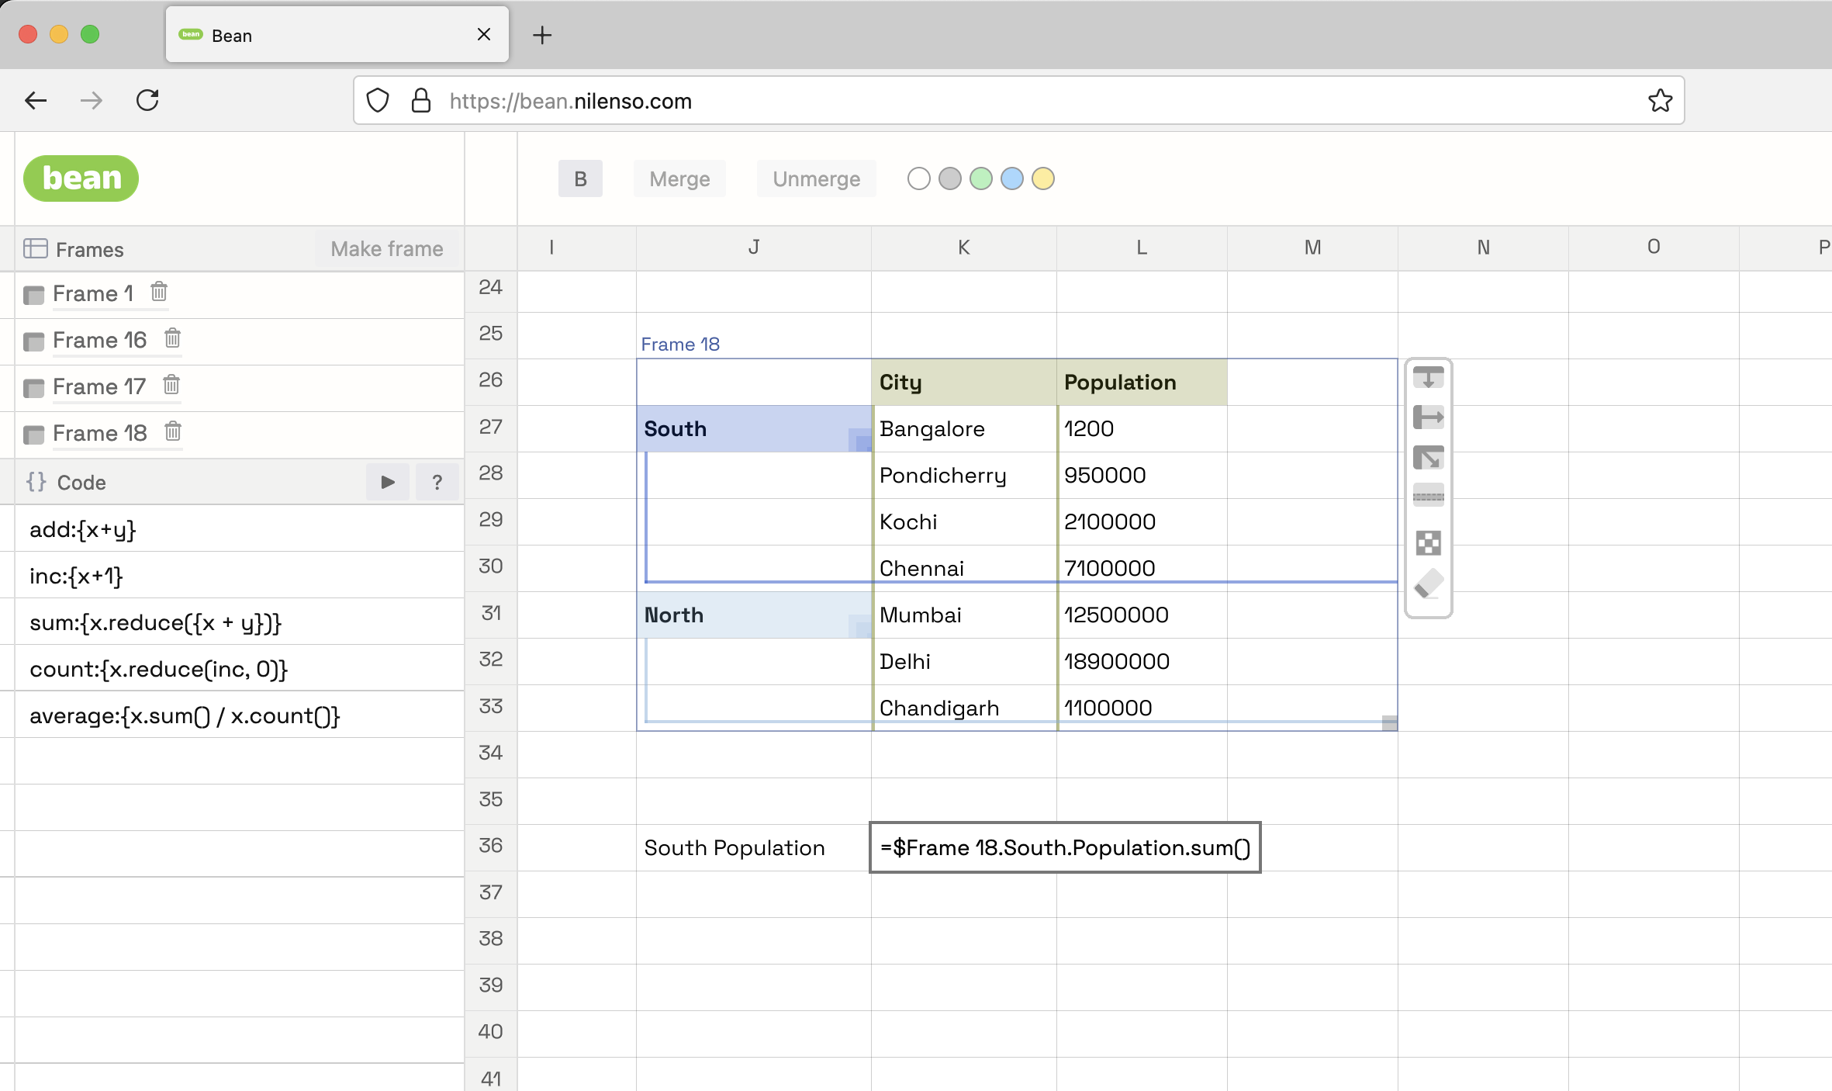Viewport: 1832px width, 1091px height.
Task: Delete Frame 1 with its trash icon
Action: pos(159,292)
